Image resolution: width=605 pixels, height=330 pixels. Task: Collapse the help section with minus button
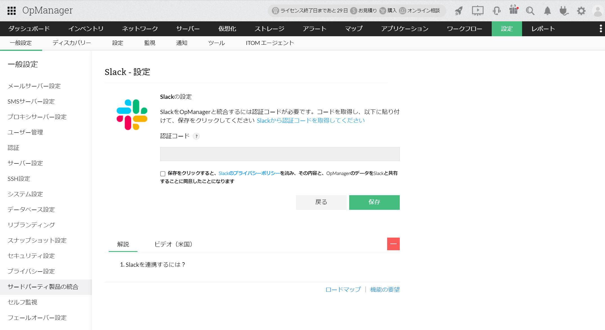(393, 244)
